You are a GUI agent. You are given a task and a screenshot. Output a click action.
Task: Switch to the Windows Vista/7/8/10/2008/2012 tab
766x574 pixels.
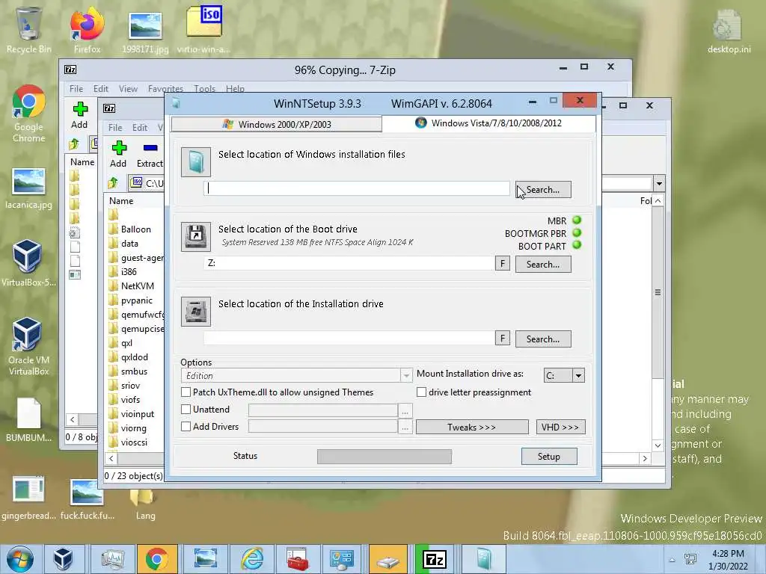pyautogui.click(x=489, y=123)
